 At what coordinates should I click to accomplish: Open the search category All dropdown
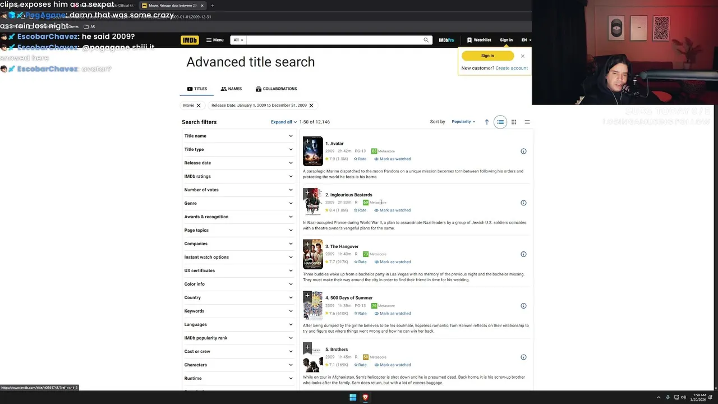238,40
